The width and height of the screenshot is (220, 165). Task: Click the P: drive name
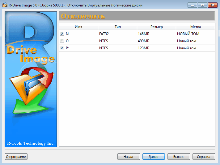point(67,48)
